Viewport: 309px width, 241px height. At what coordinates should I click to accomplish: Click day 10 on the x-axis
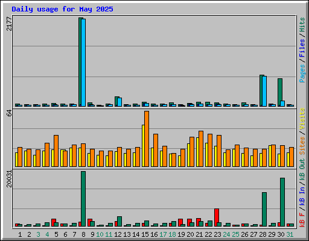[100, 234]
